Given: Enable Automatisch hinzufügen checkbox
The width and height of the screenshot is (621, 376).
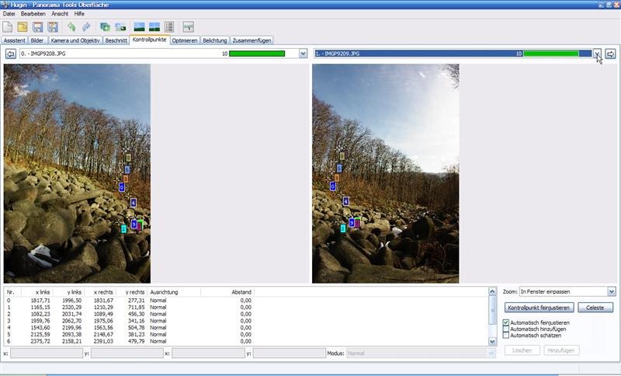Looking at the screenshot, I should [506, 329].
